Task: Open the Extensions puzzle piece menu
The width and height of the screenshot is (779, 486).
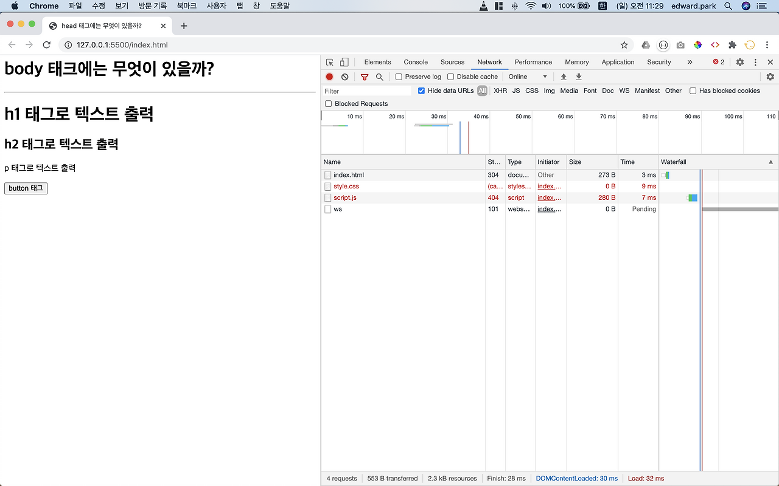Action: point(732,45)
